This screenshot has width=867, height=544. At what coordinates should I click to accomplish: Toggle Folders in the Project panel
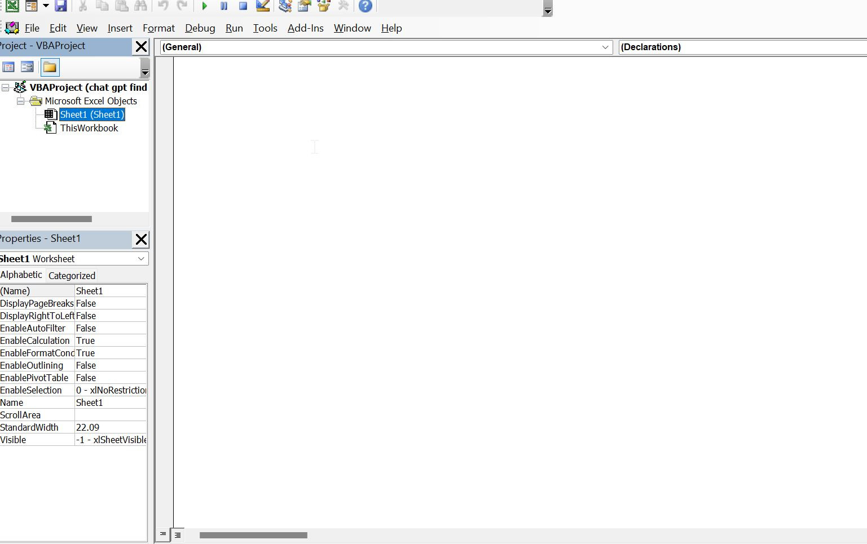coord(50,67)
